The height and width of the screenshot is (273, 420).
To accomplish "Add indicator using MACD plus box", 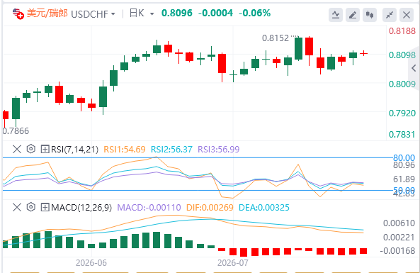I will (x=45, y=207).
